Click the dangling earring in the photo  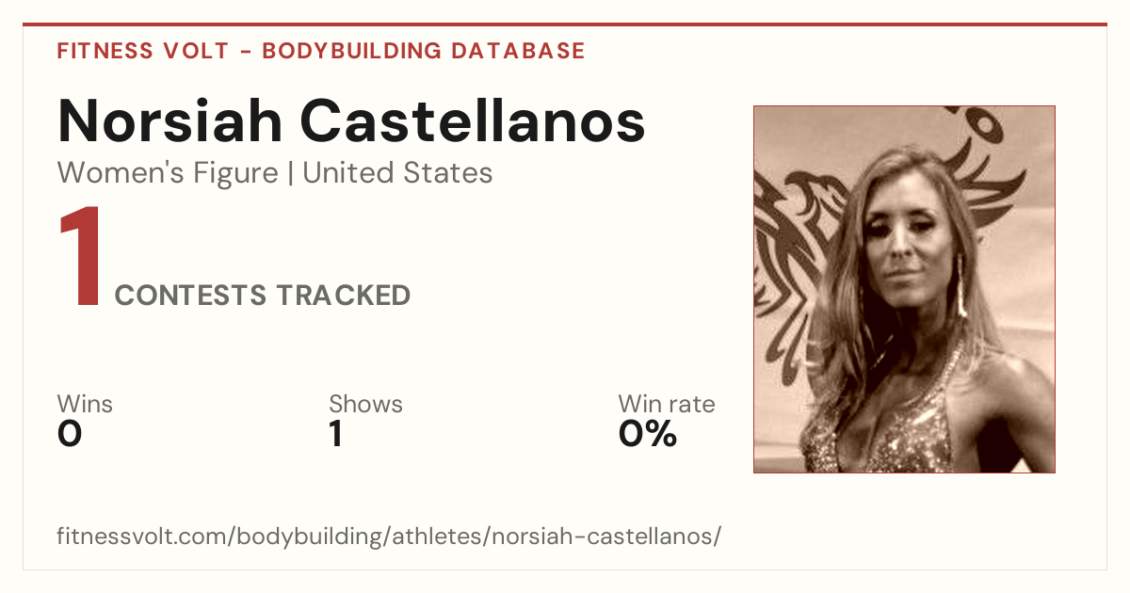pos(961,287)
